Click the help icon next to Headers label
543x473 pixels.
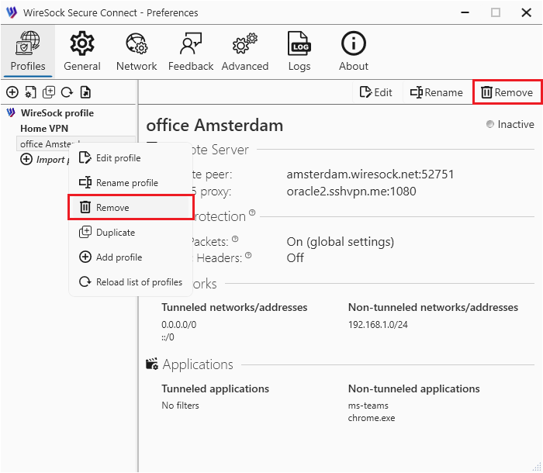click(x=248, y=255)
